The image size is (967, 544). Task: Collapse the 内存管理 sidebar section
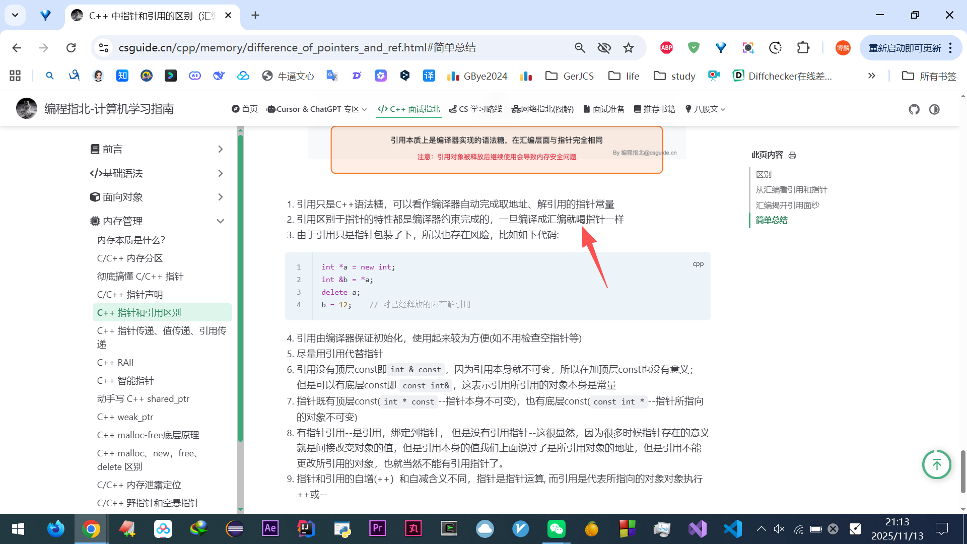pyautogui.click(x=220, y=221)
